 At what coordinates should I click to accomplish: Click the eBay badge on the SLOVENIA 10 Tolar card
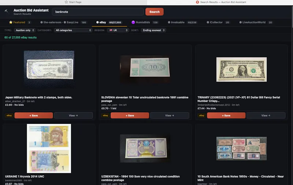(x=105, y=116)
